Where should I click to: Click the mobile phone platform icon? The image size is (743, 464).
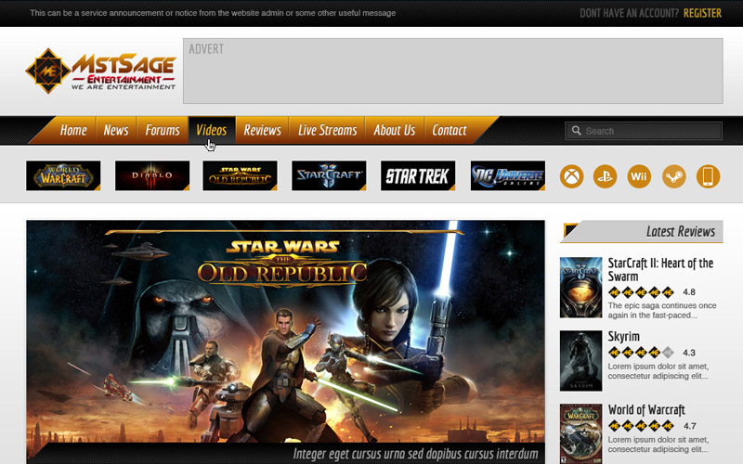pyautogui.click(x=708, y=176)
